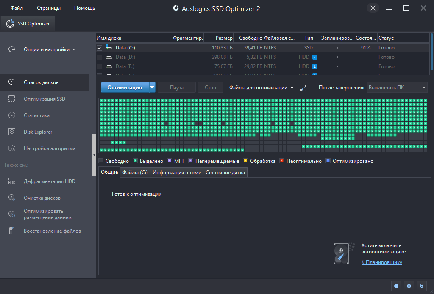
Task: Click the 39,41 ГБ free space cell
Action: 253,48
